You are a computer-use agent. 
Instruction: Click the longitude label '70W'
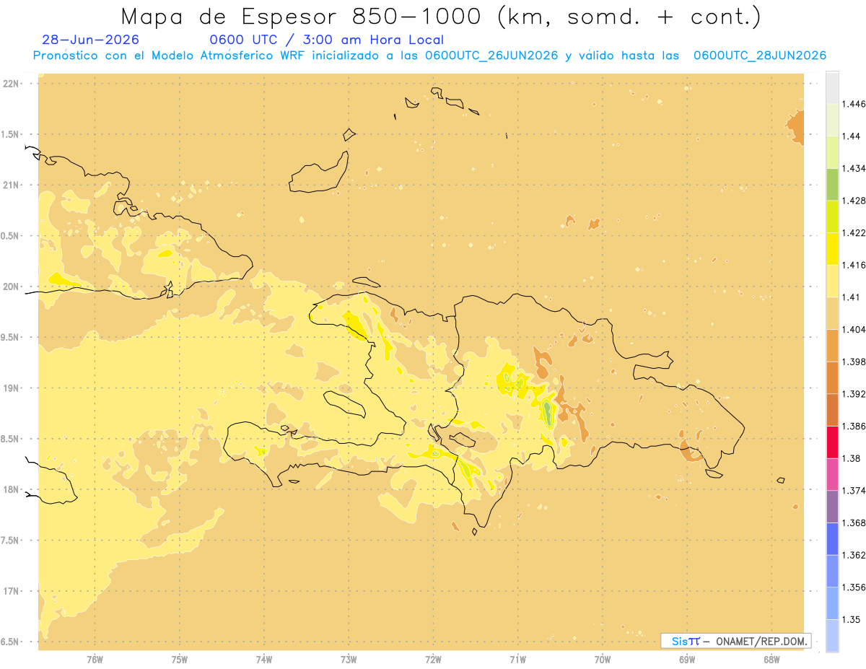pyautogui.click(x=603, y=660)
